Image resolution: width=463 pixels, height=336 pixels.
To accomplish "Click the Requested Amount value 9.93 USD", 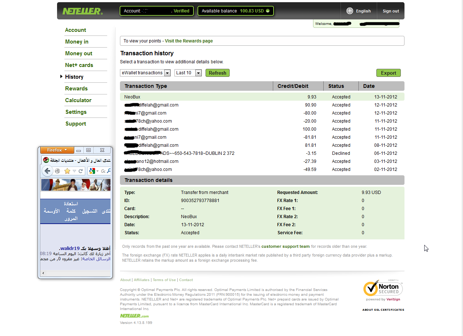I will (371, 193).
